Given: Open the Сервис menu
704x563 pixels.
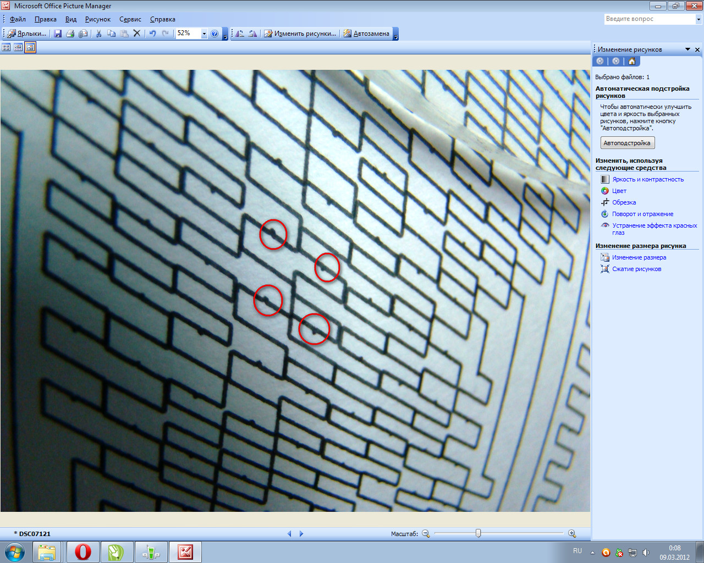Looking at the screenshot, I should pyautogui.click(x=130, y=19).
